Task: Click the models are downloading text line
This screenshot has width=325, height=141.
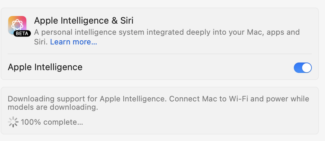Action: (53, 108)
